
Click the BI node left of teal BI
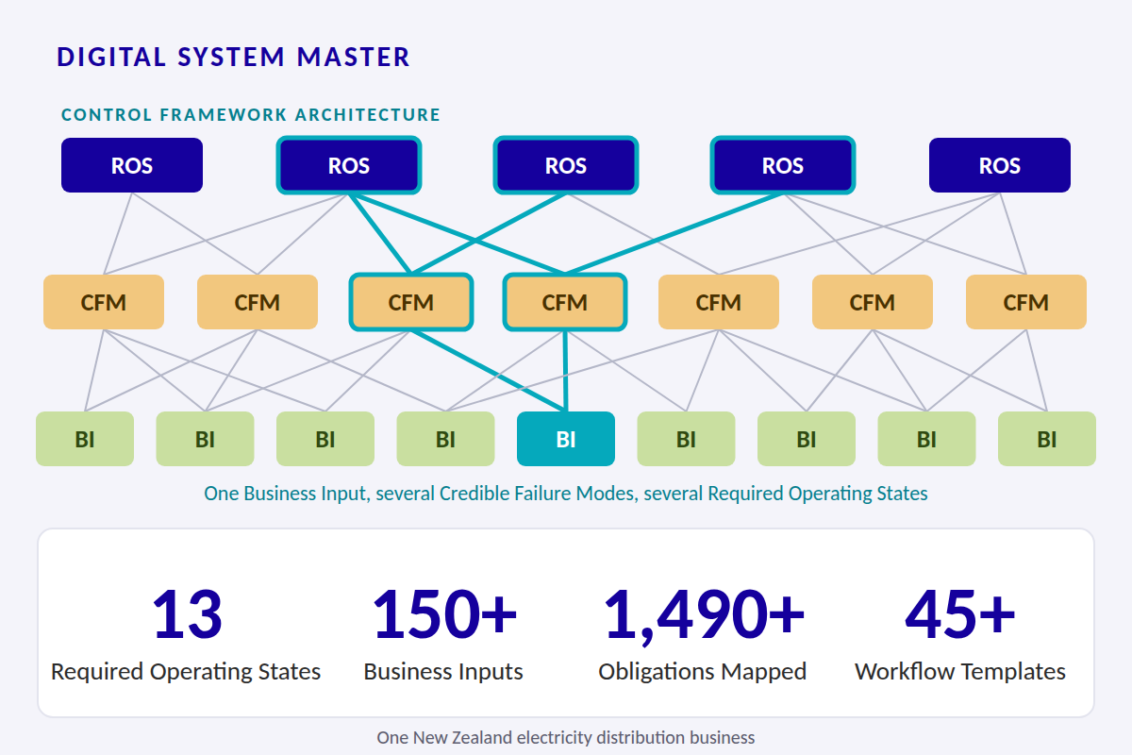tap(445, 439)
